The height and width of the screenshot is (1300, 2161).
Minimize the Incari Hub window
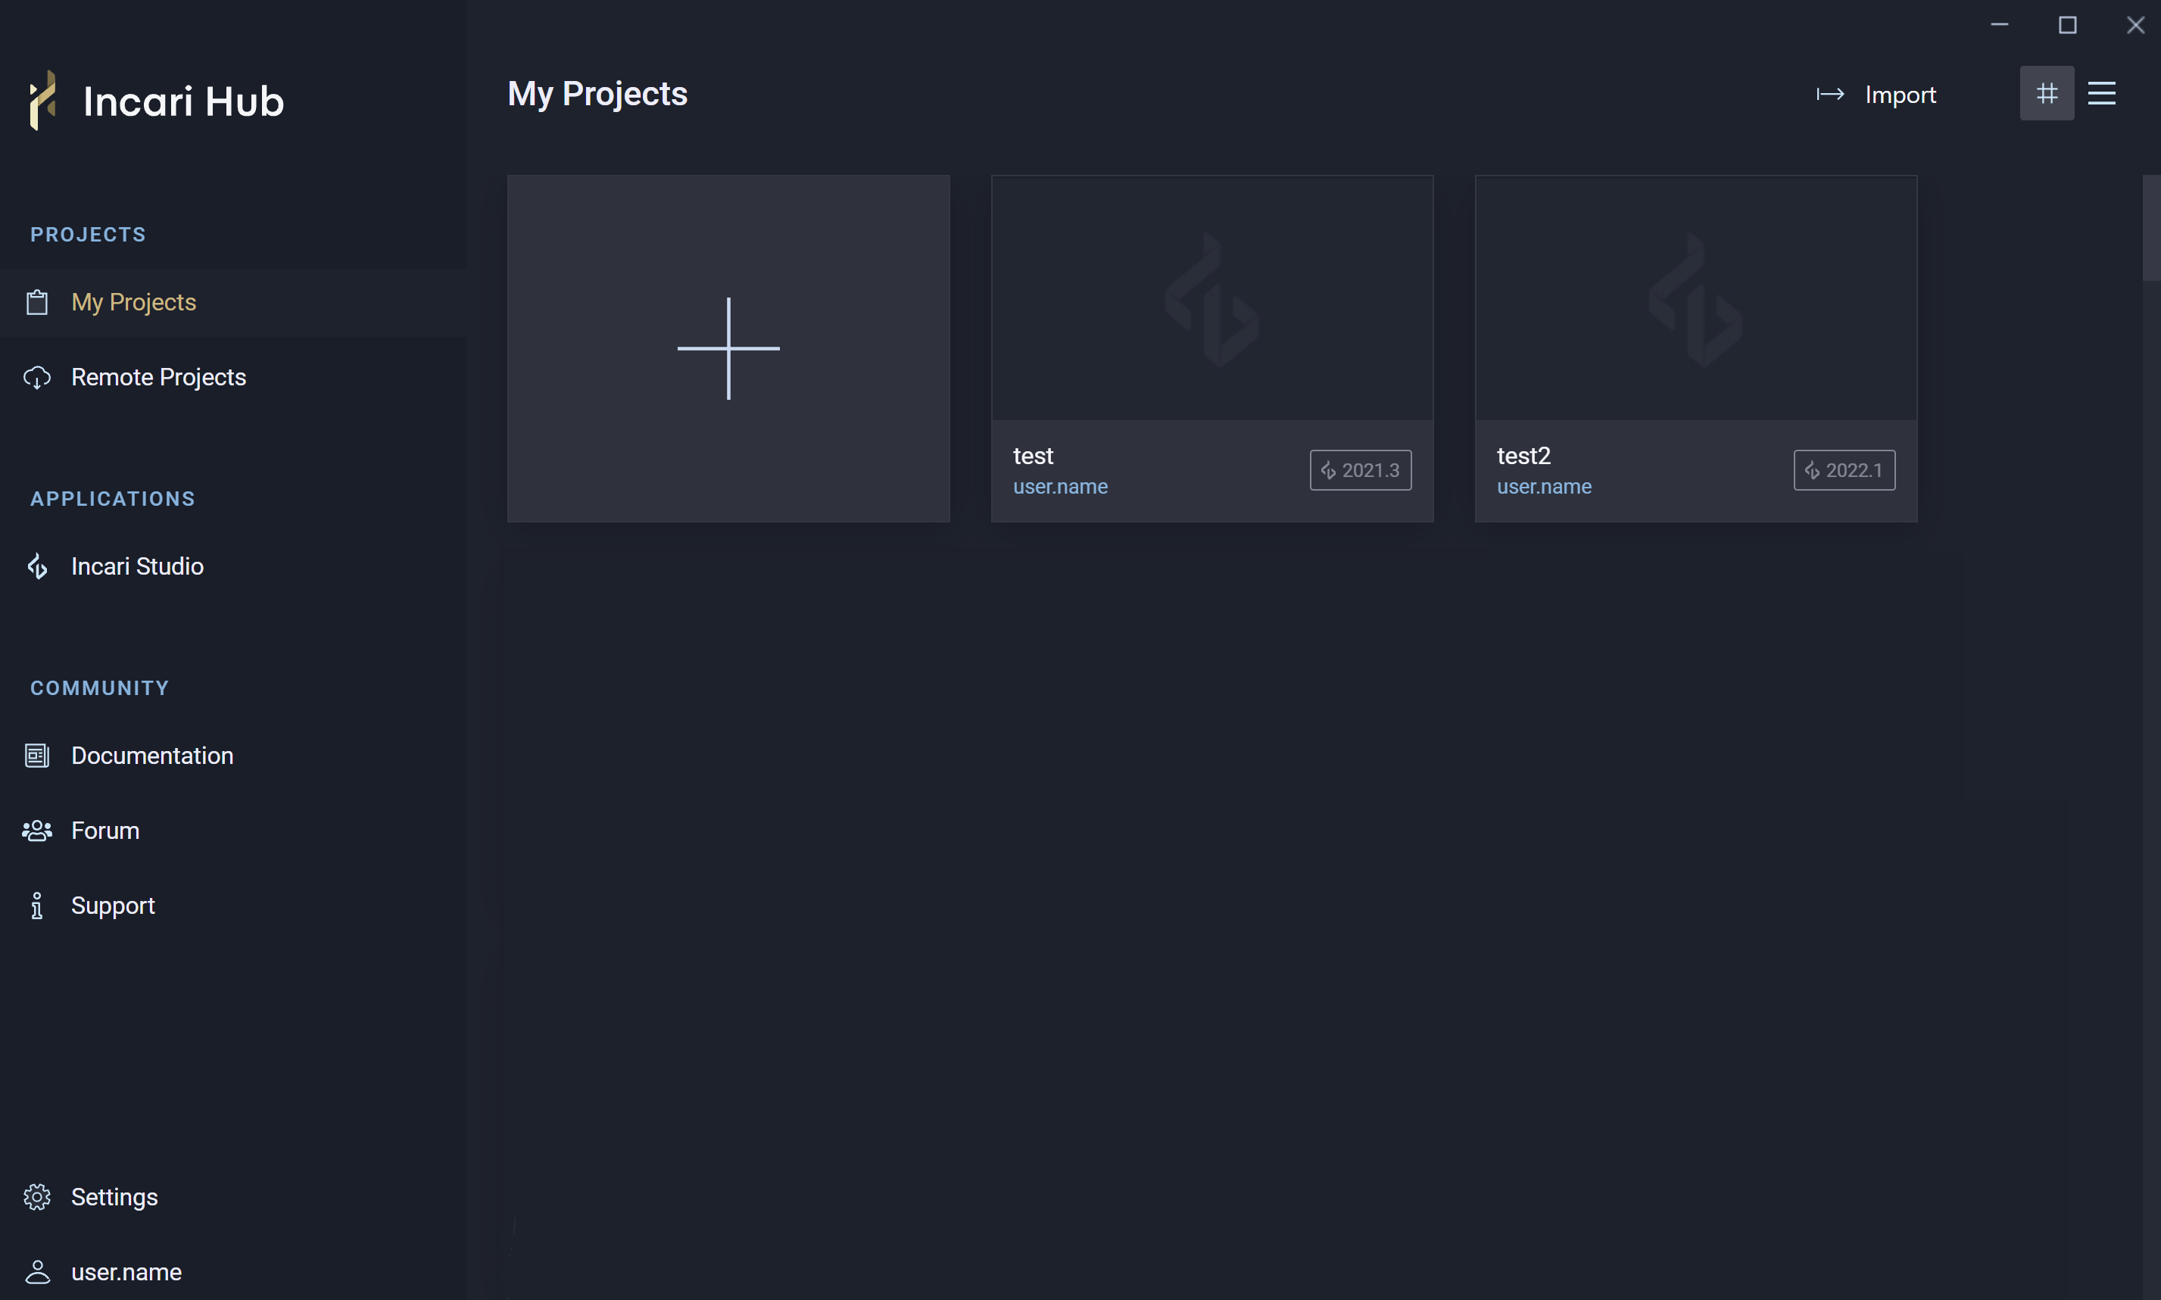coord(1999,24)
